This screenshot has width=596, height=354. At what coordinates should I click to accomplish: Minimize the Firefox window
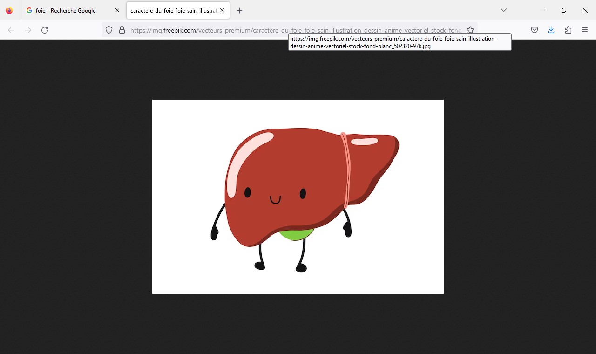tap(542, 10)
